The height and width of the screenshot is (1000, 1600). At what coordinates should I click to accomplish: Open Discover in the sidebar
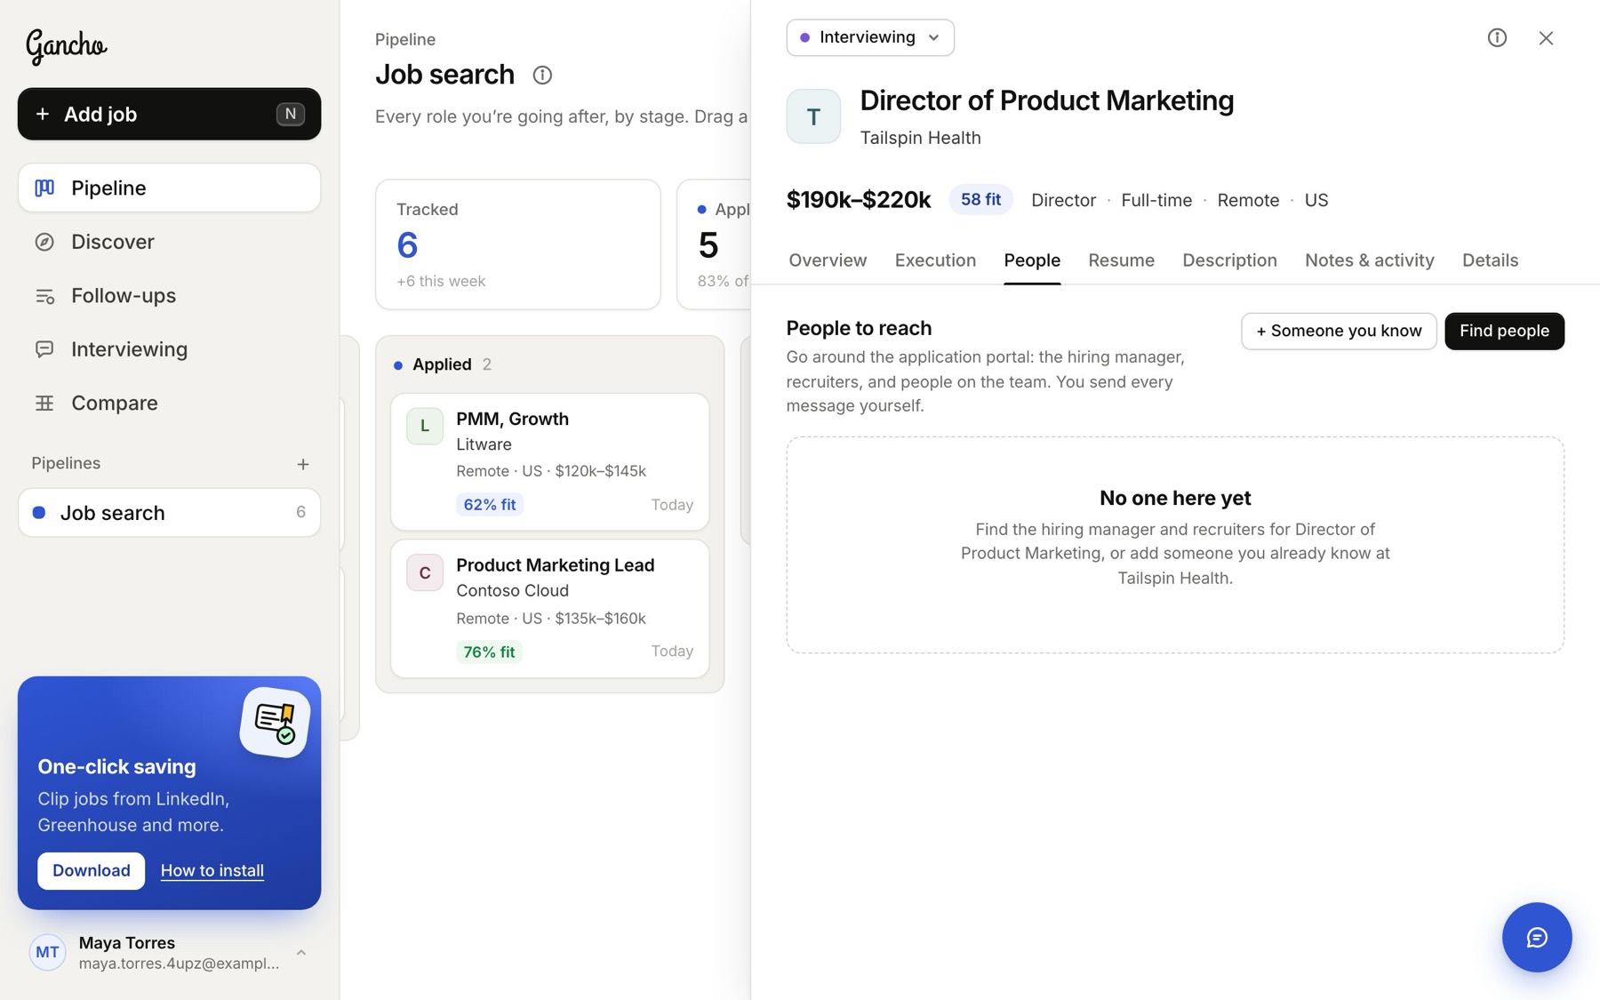[169, 242]
